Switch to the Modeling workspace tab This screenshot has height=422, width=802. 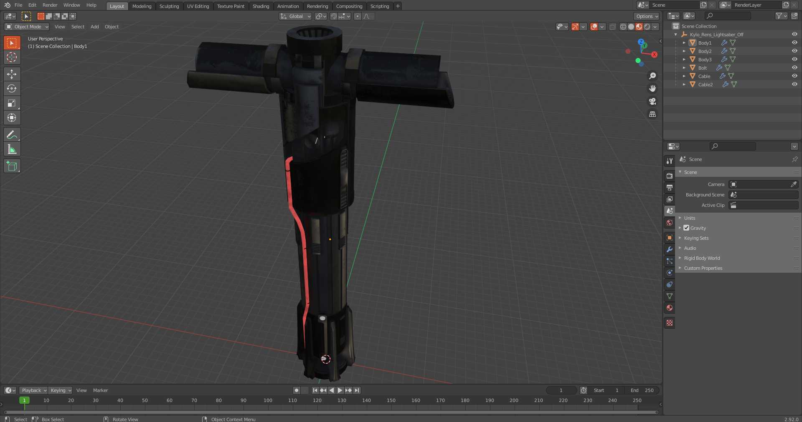142,6
